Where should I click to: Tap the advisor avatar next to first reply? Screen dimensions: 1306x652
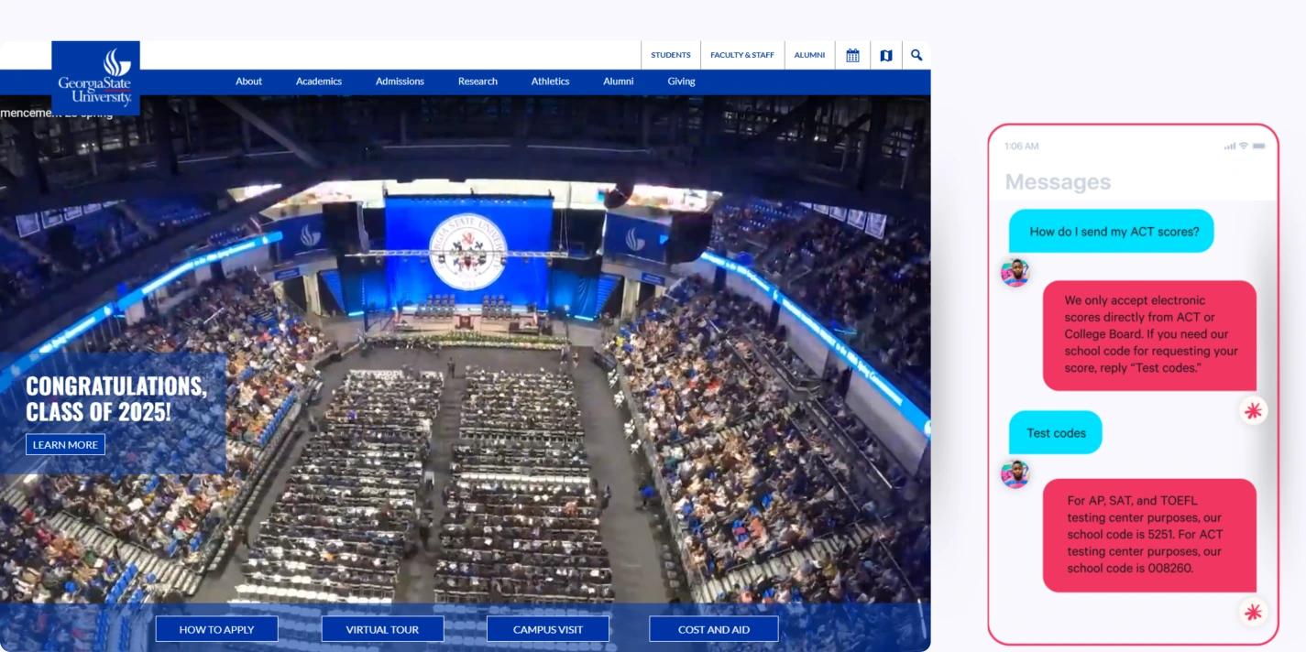(x=1015, y=272)
